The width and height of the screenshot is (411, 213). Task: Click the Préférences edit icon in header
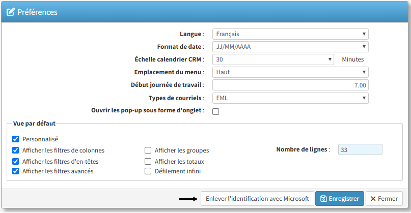(x=10, y=12)
